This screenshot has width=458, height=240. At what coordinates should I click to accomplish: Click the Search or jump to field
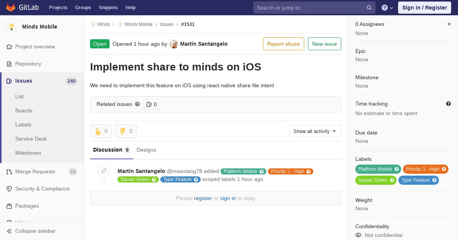(x=314, y=8)
